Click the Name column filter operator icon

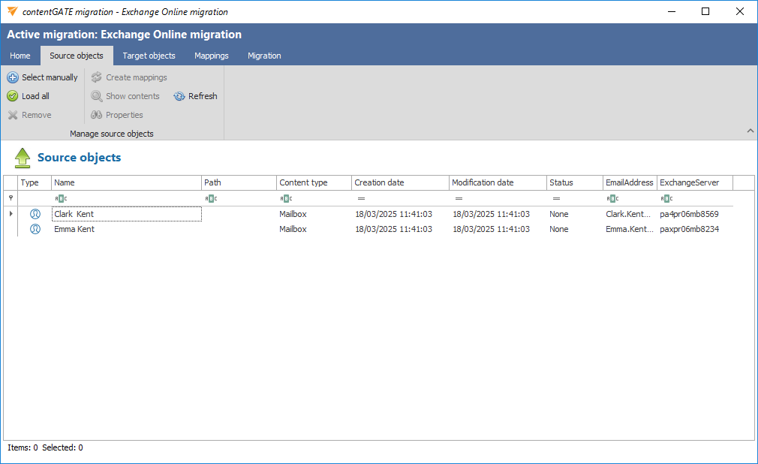(x=61, y=198)
